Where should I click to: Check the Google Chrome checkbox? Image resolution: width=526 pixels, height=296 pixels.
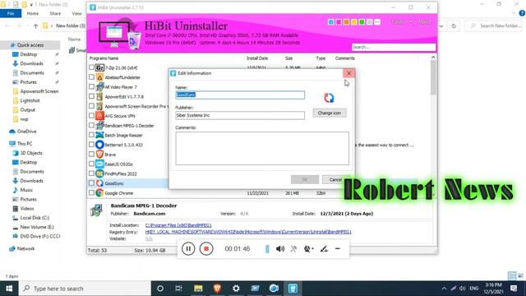(91, 193)
